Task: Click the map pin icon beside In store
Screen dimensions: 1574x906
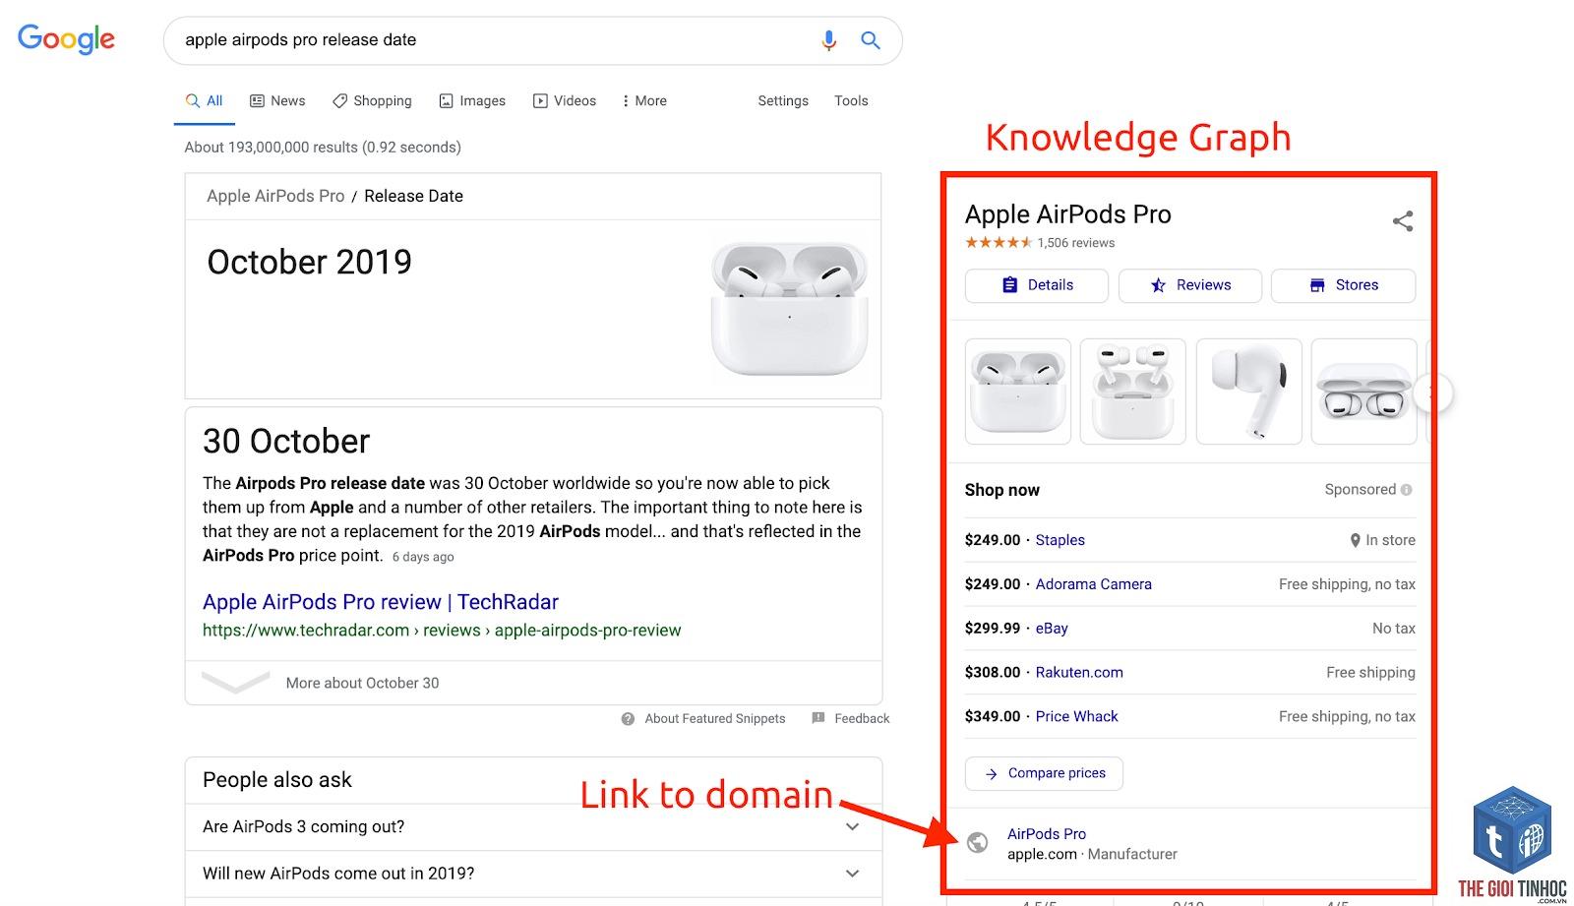Action: tap(1356, 540)
